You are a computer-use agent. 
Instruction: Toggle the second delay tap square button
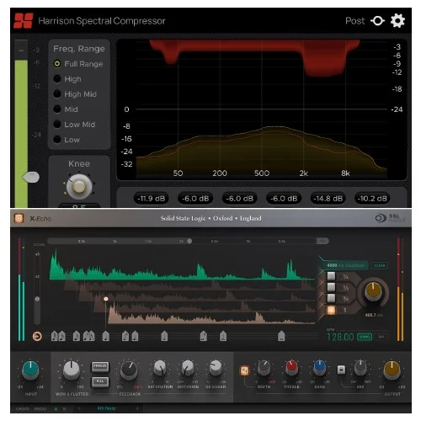point(331,287)
